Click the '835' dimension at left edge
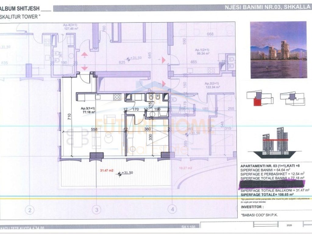 point(4,63)
